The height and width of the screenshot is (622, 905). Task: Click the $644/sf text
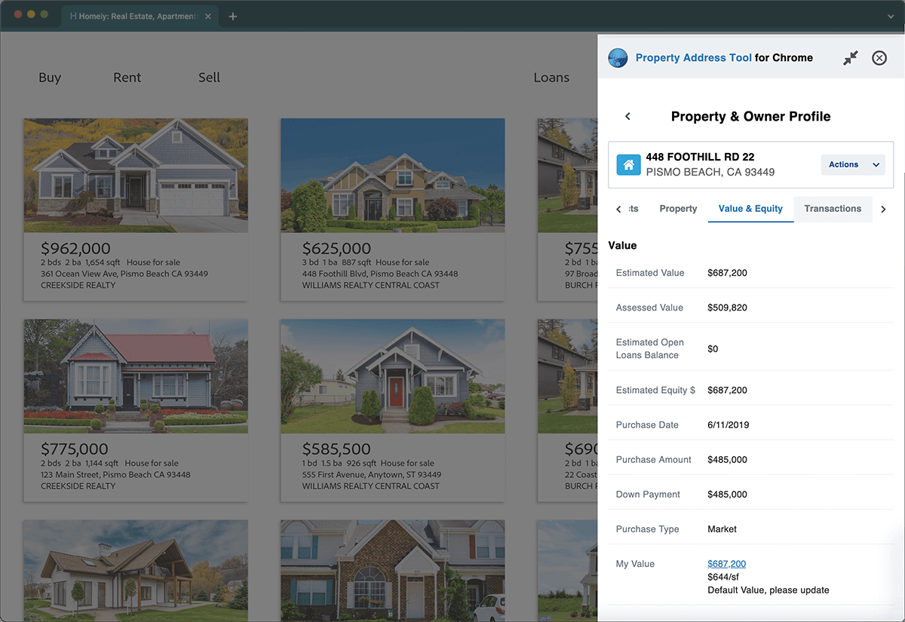(722, 577)
